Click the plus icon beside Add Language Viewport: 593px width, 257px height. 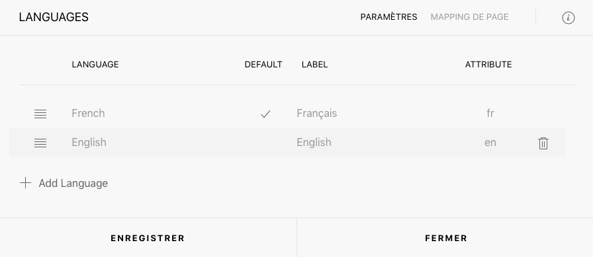[x=25, y=183]
